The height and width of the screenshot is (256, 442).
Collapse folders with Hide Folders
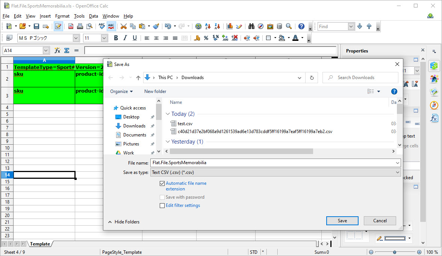(x=124, y=222)
